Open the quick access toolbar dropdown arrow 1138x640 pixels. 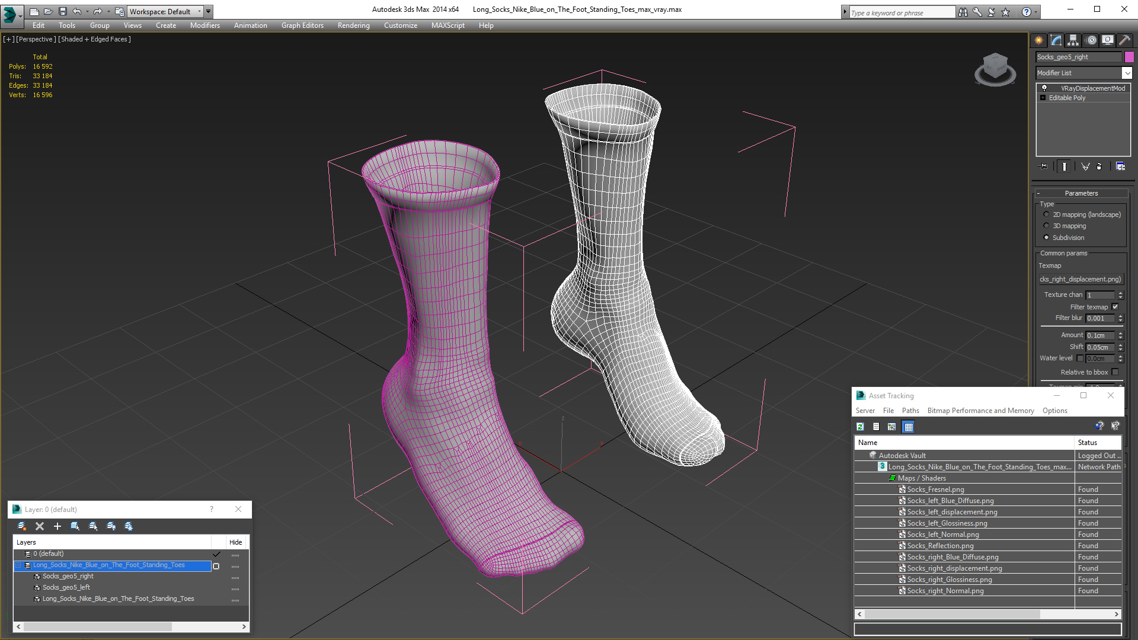[209, 11]
